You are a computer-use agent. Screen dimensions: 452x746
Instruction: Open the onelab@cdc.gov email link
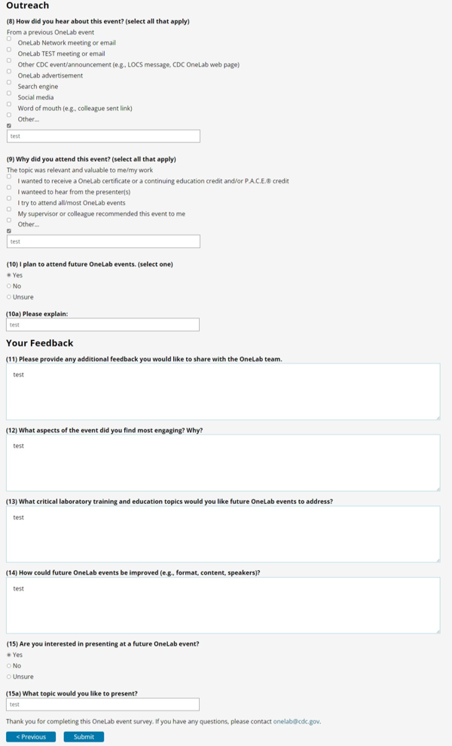(x=296, y=722)
